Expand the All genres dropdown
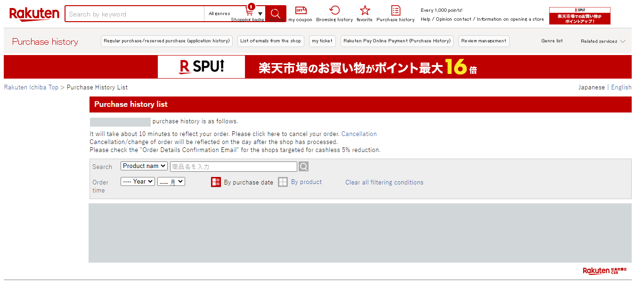635x281 pixels. (235, 14)
